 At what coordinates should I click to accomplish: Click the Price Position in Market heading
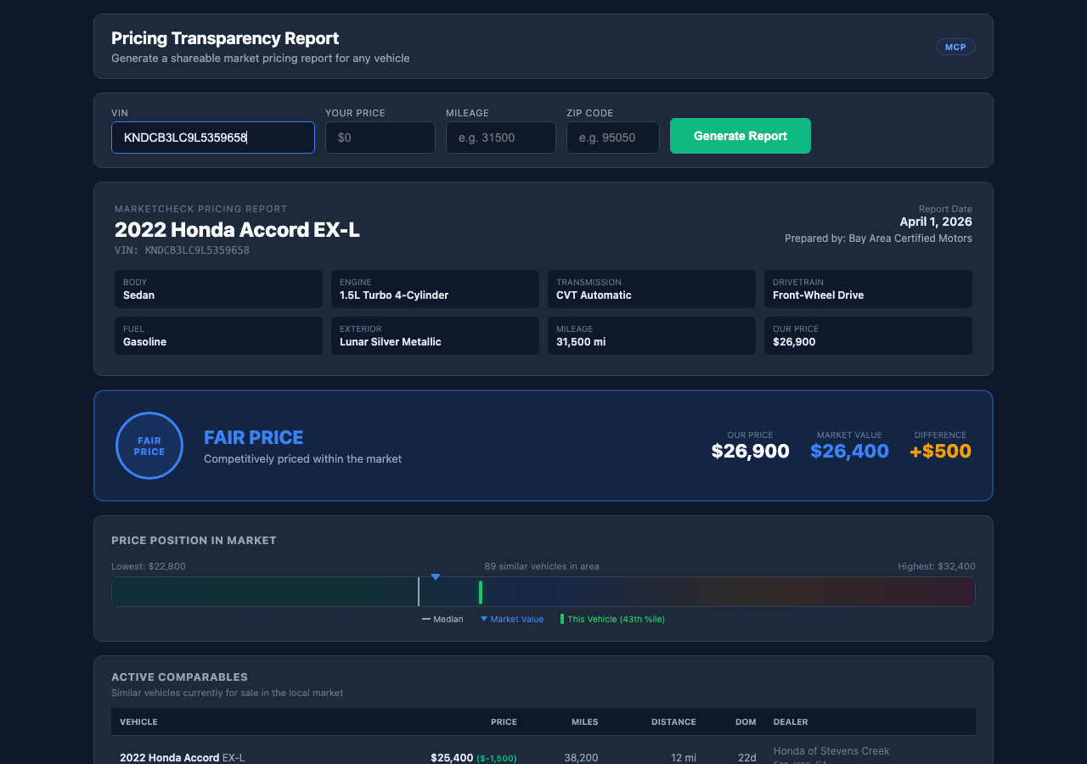pyautogui.click(x=194, y=541)
